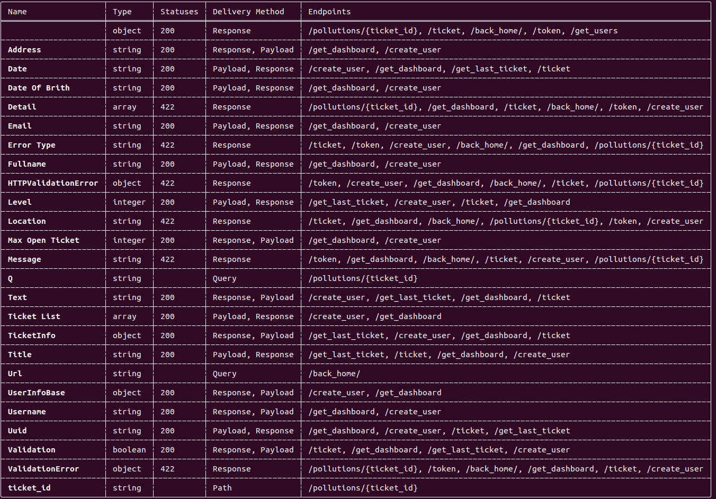Screen dimensions: 716x499
Task: Select the HTTPValidationError name cell
Action: [x=53, y=183]
